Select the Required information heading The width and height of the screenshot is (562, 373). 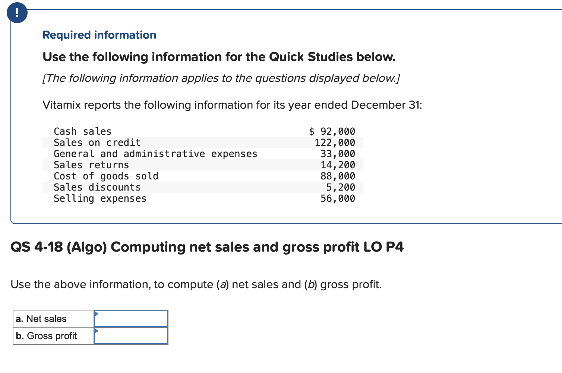[x=99, y=35]
